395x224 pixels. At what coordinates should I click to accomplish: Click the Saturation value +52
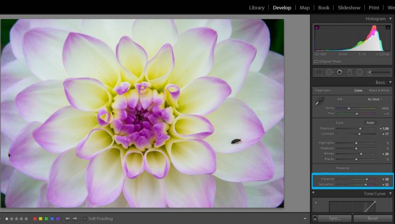point(386,185)
